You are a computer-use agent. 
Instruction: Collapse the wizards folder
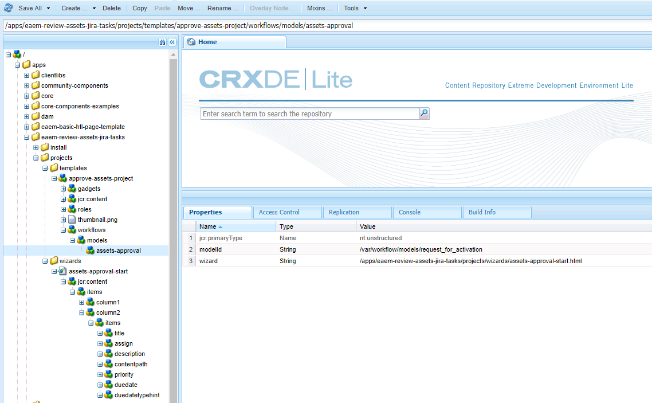pos(45,261)
